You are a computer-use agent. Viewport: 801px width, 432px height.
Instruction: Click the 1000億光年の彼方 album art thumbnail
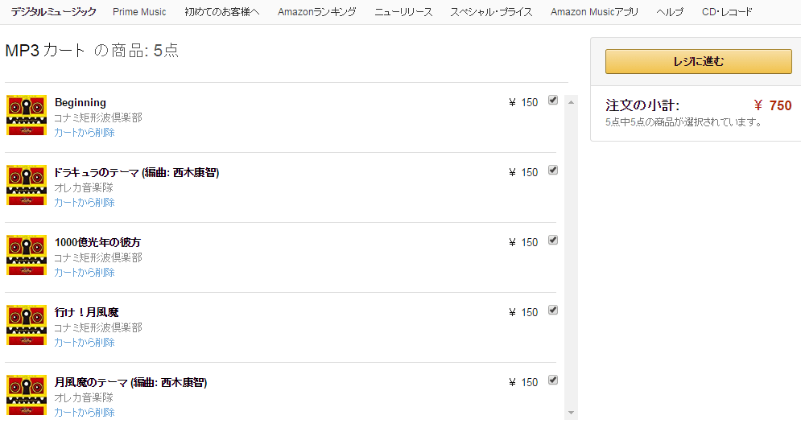coord(26,255)
